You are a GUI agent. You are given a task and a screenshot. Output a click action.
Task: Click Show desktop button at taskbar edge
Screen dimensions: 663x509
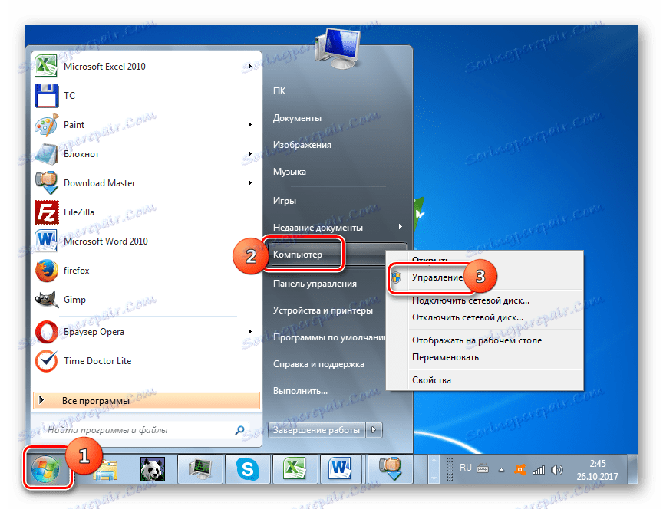point(632,469)
